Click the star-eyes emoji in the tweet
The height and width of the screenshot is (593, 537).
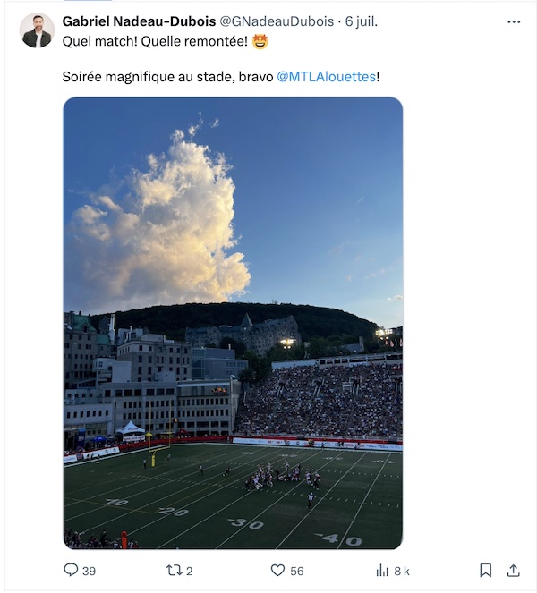260,41
